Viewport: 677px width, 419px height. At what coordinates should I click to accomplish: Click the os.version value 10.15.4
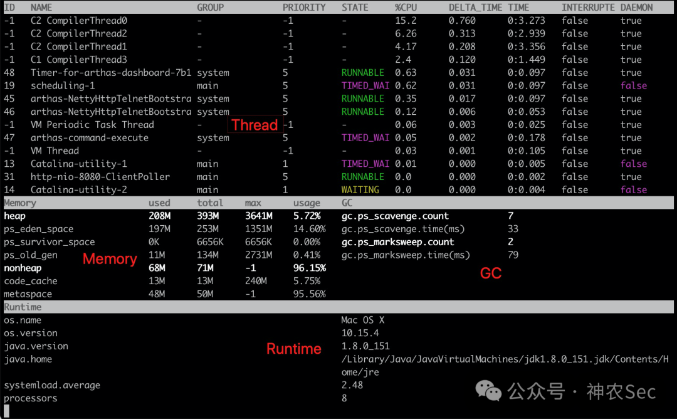[360, 333]
